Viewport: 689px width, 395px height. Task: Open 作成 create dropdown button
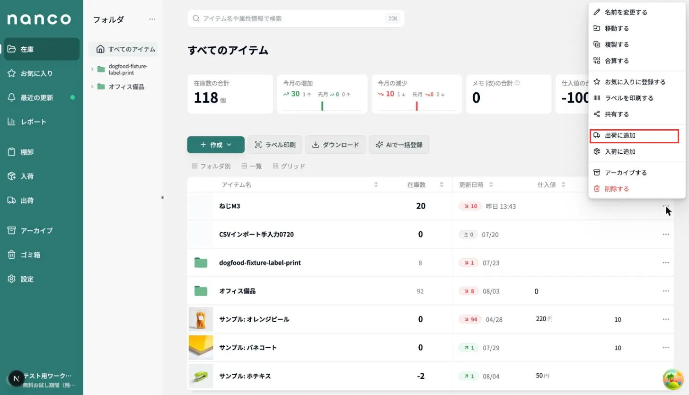pos(216,145)
